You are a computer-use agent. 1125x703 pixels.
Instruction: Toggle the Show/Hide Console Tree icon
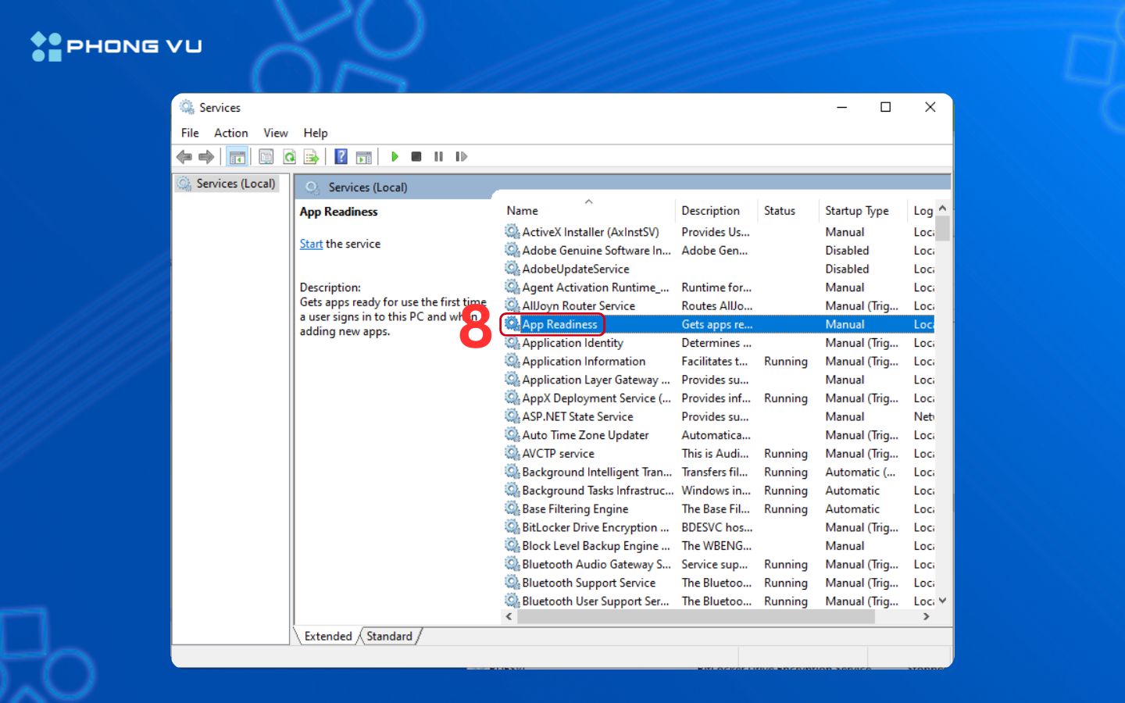click(237, 157)
